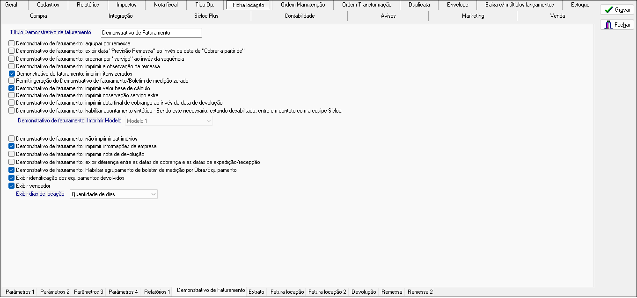Open Fatura locação 2 bottom tab
Image resolution: width=637 pixels, height=298 pixels.
328,292
